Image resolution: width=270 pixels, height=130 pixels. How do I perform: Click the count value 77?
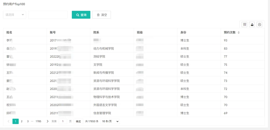(x=225, y=57)
